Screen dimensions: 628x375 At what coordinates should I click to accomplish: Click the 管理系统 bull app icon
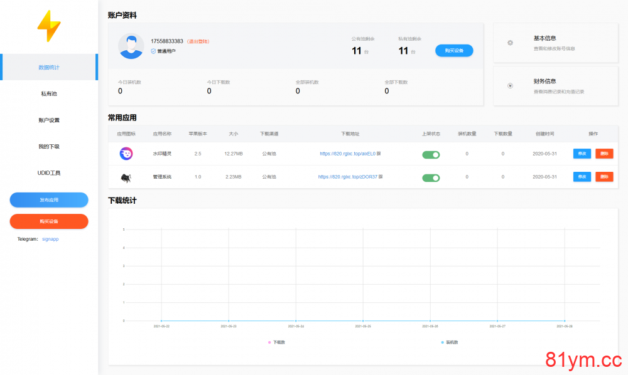[126, 176]
